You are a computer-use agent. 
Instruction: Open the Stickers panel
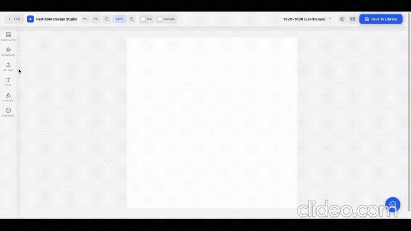click(x=8, y=112)
